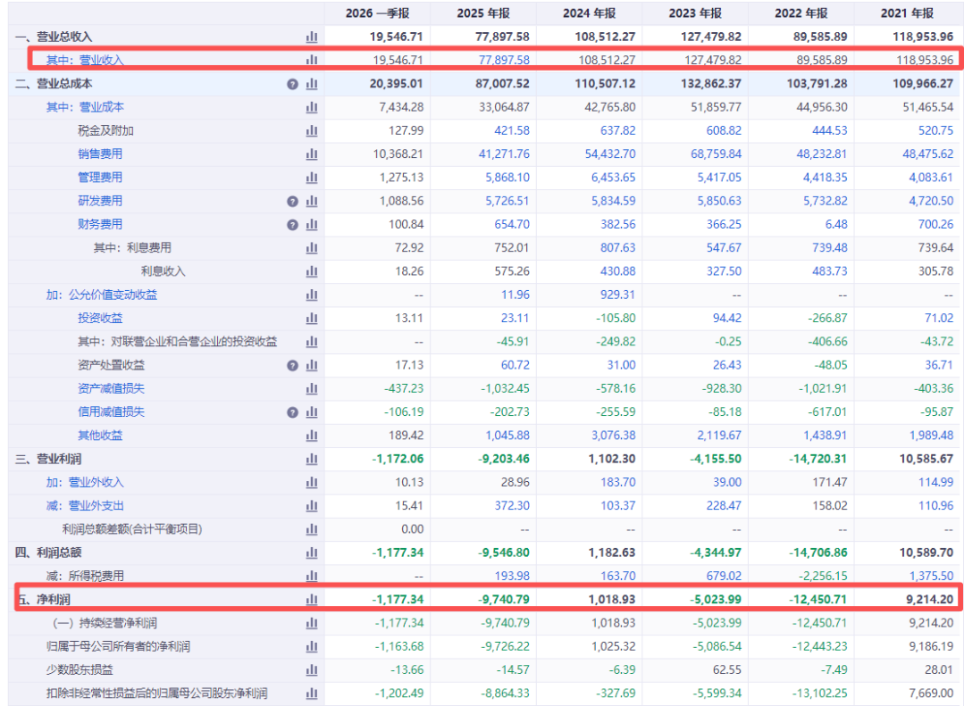Select the 10,585.67 营业利润 2021 cell
This screenshot has height=706, width=964.
(x=926, y=459)
